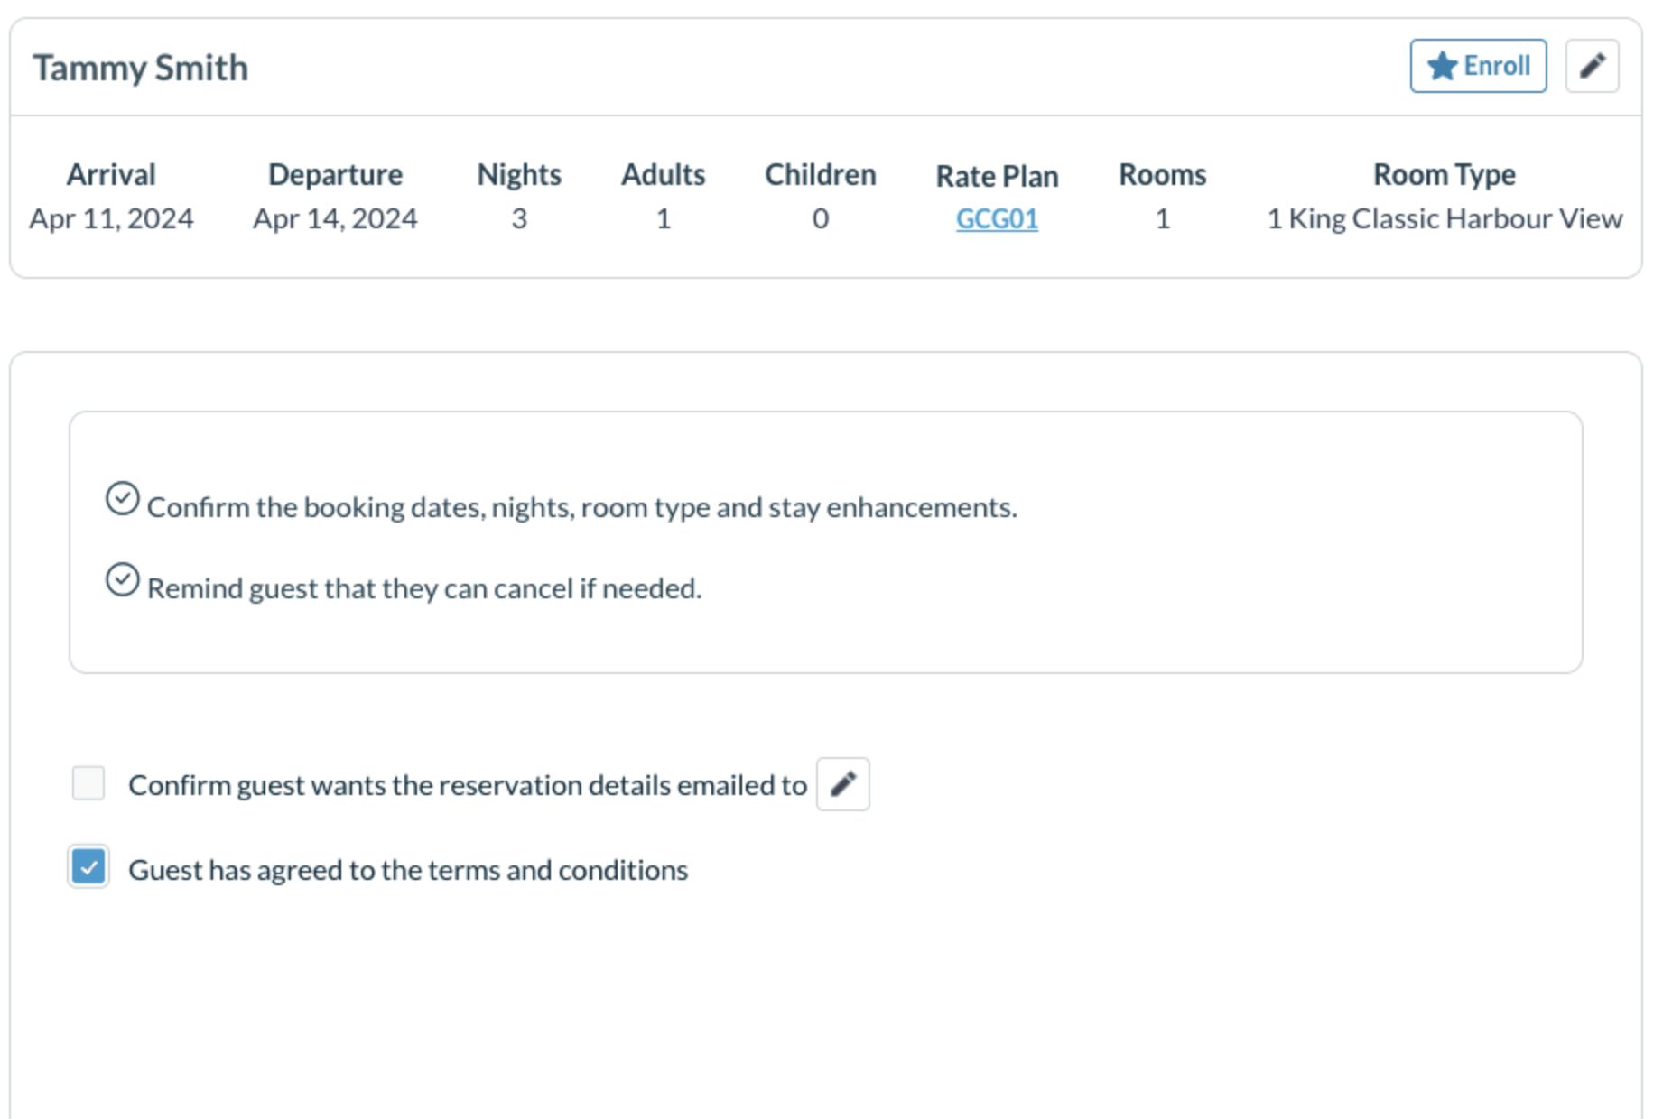Uncheck guest terms and conditions agreement
The image size is (1663, 1119).
pyautogui.click(x=88, y=868)
